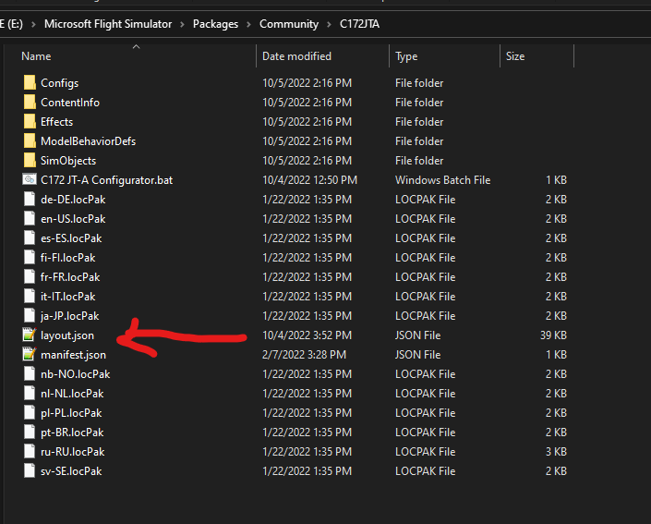
Task: Select the folder name SimObjects
Action: coord(68,161)
